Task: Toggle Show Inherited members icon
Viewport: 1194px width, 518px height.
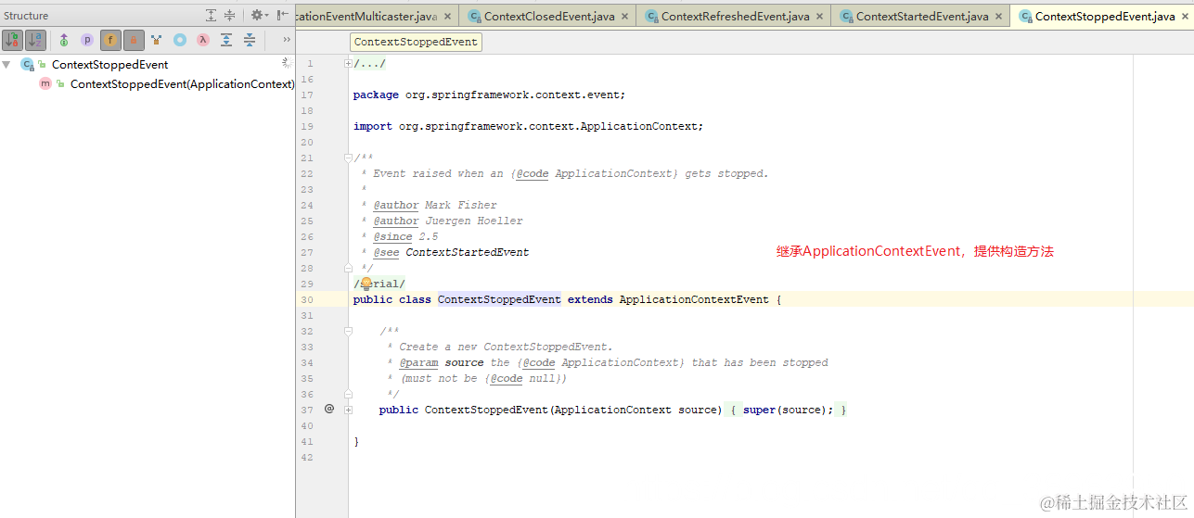Action: point(64,40)
